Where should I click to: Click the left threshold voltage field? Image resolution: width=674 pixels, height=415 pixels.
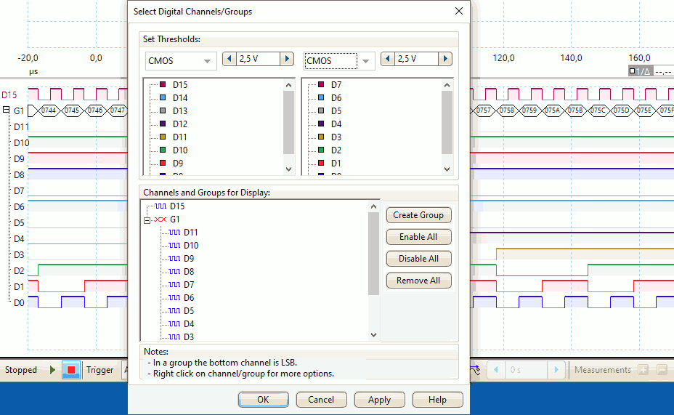258,60
